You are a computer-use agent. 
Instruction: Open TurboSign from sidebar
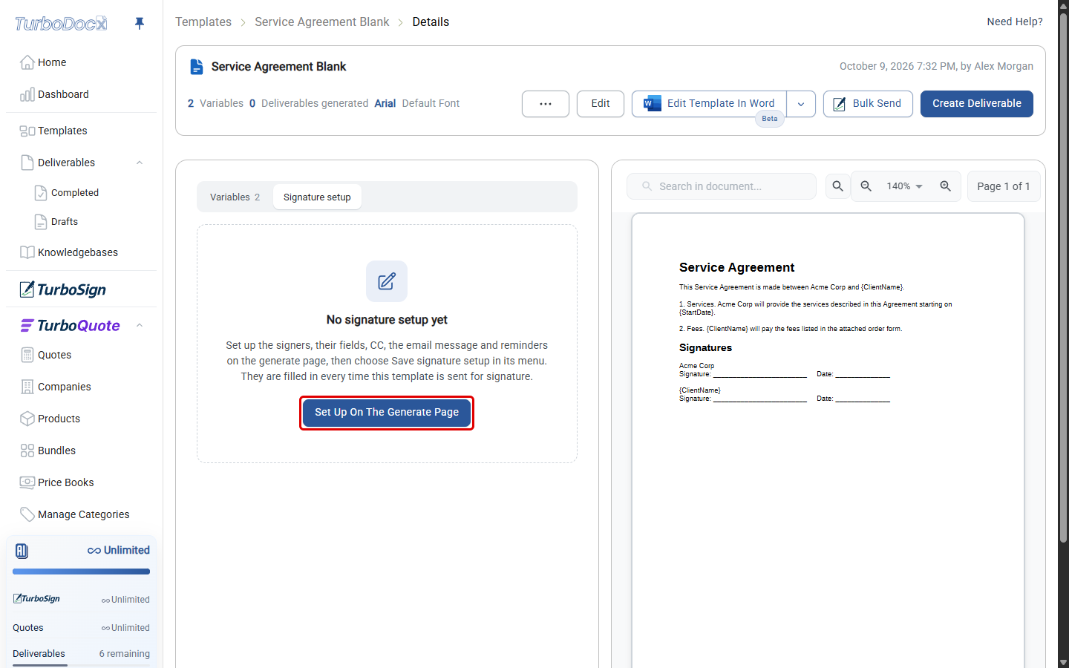tap(63, 289)
